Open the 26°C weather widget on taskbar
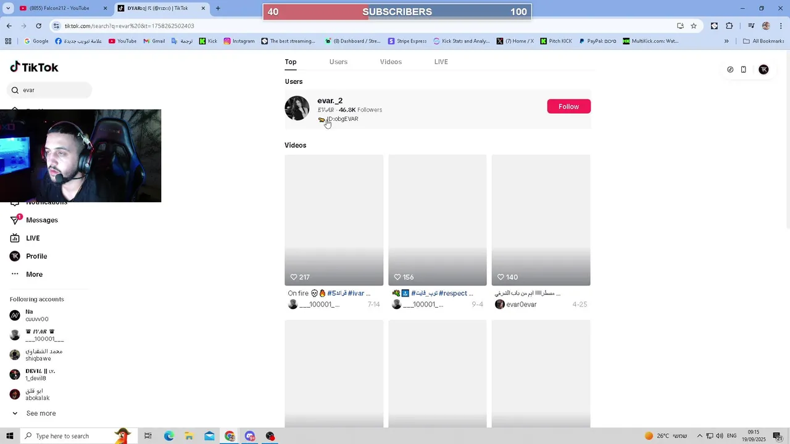This screenshot has width=790, height=444. [666, 436]
